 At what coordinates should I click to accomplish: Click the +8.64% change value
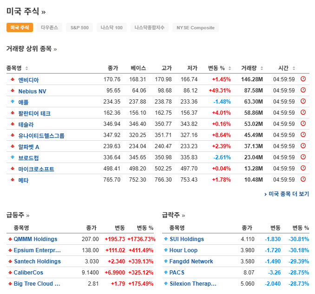point(222,135)
